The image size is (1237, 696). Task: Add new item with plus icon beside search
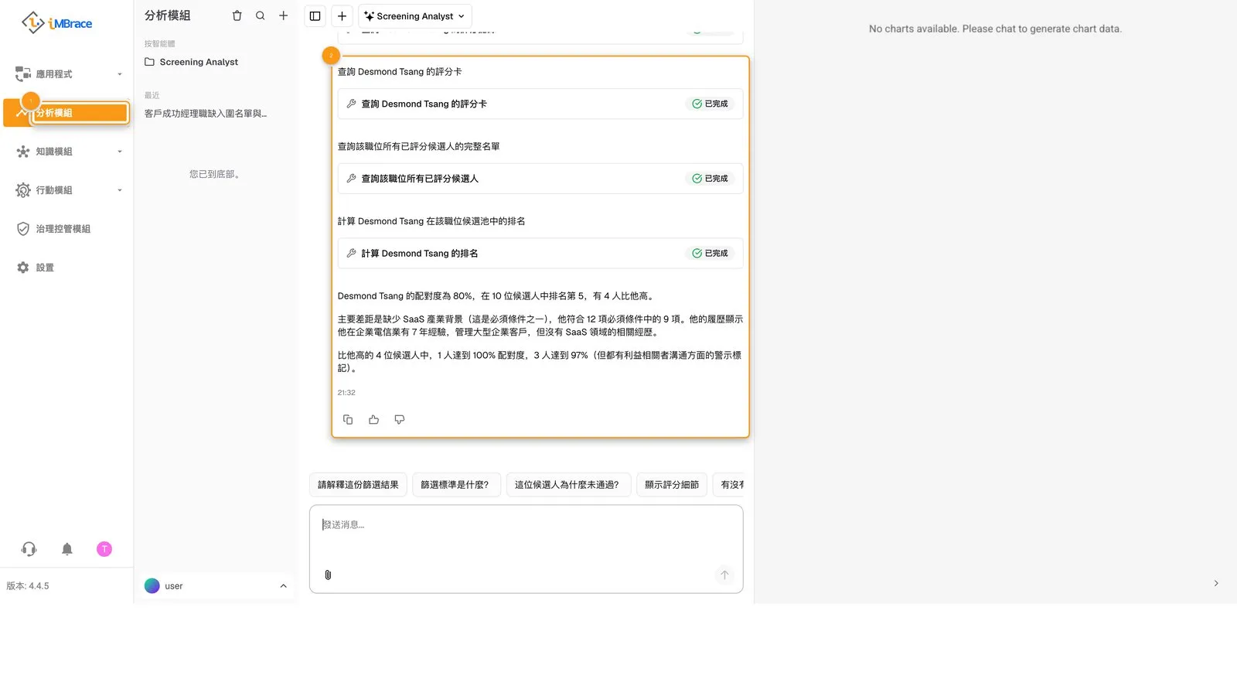coord(284,15)
